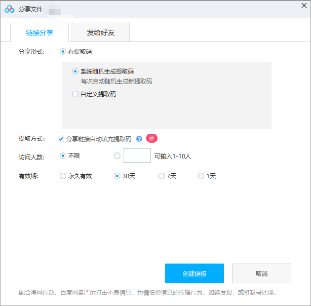Click the 取消 button
The image size is (311, 306).
(x=261, y=273)
